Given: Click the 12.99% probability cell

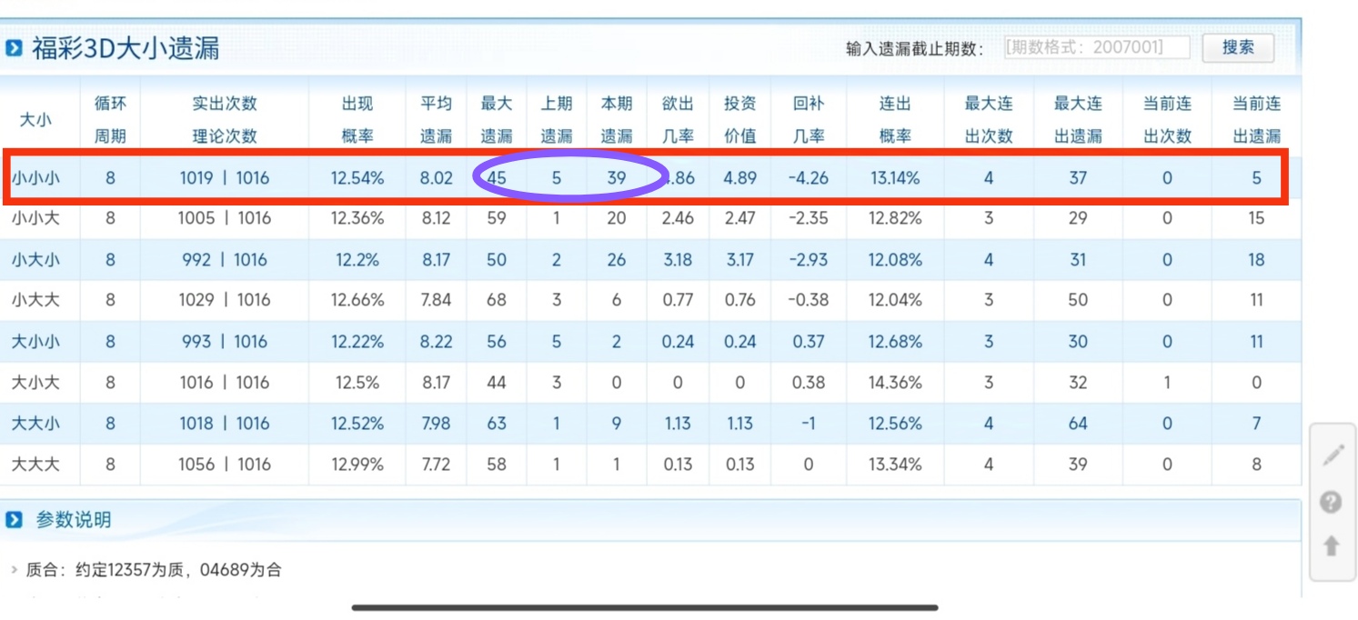Looking at the screenshot, I should point(357,465).
